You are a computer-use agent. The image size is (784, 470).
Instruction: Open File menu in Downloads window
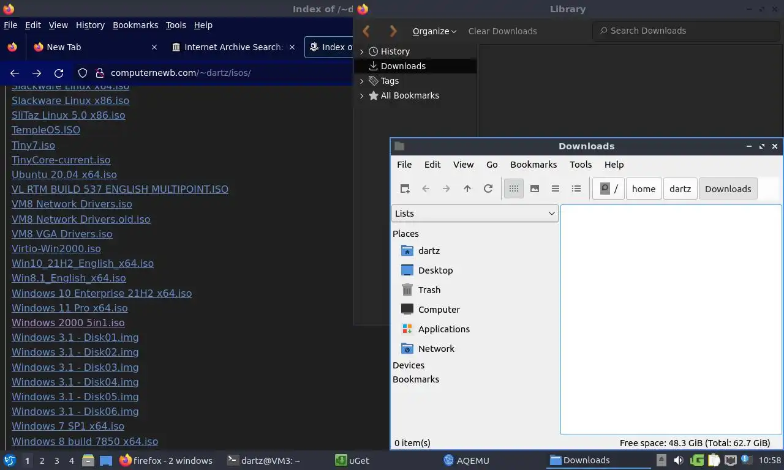404,165
